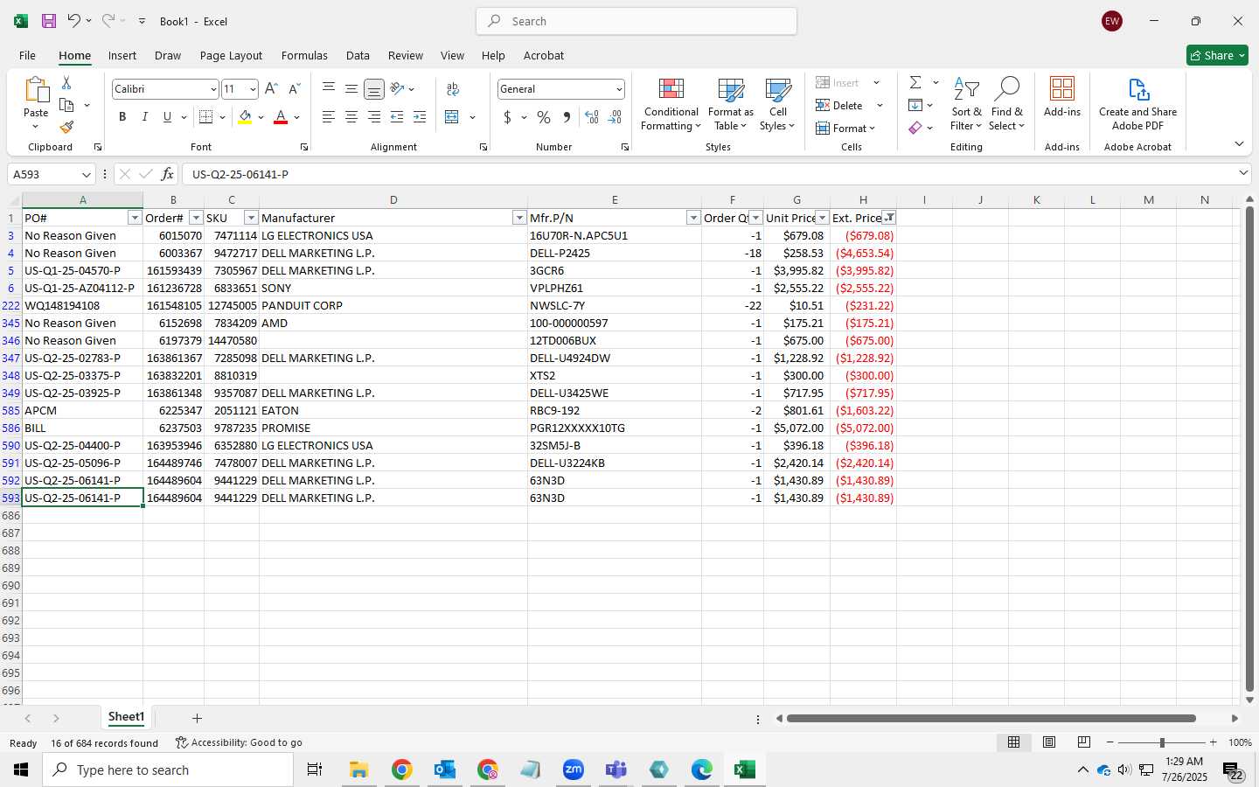Toggle Align Right alignment

(373, 117)
